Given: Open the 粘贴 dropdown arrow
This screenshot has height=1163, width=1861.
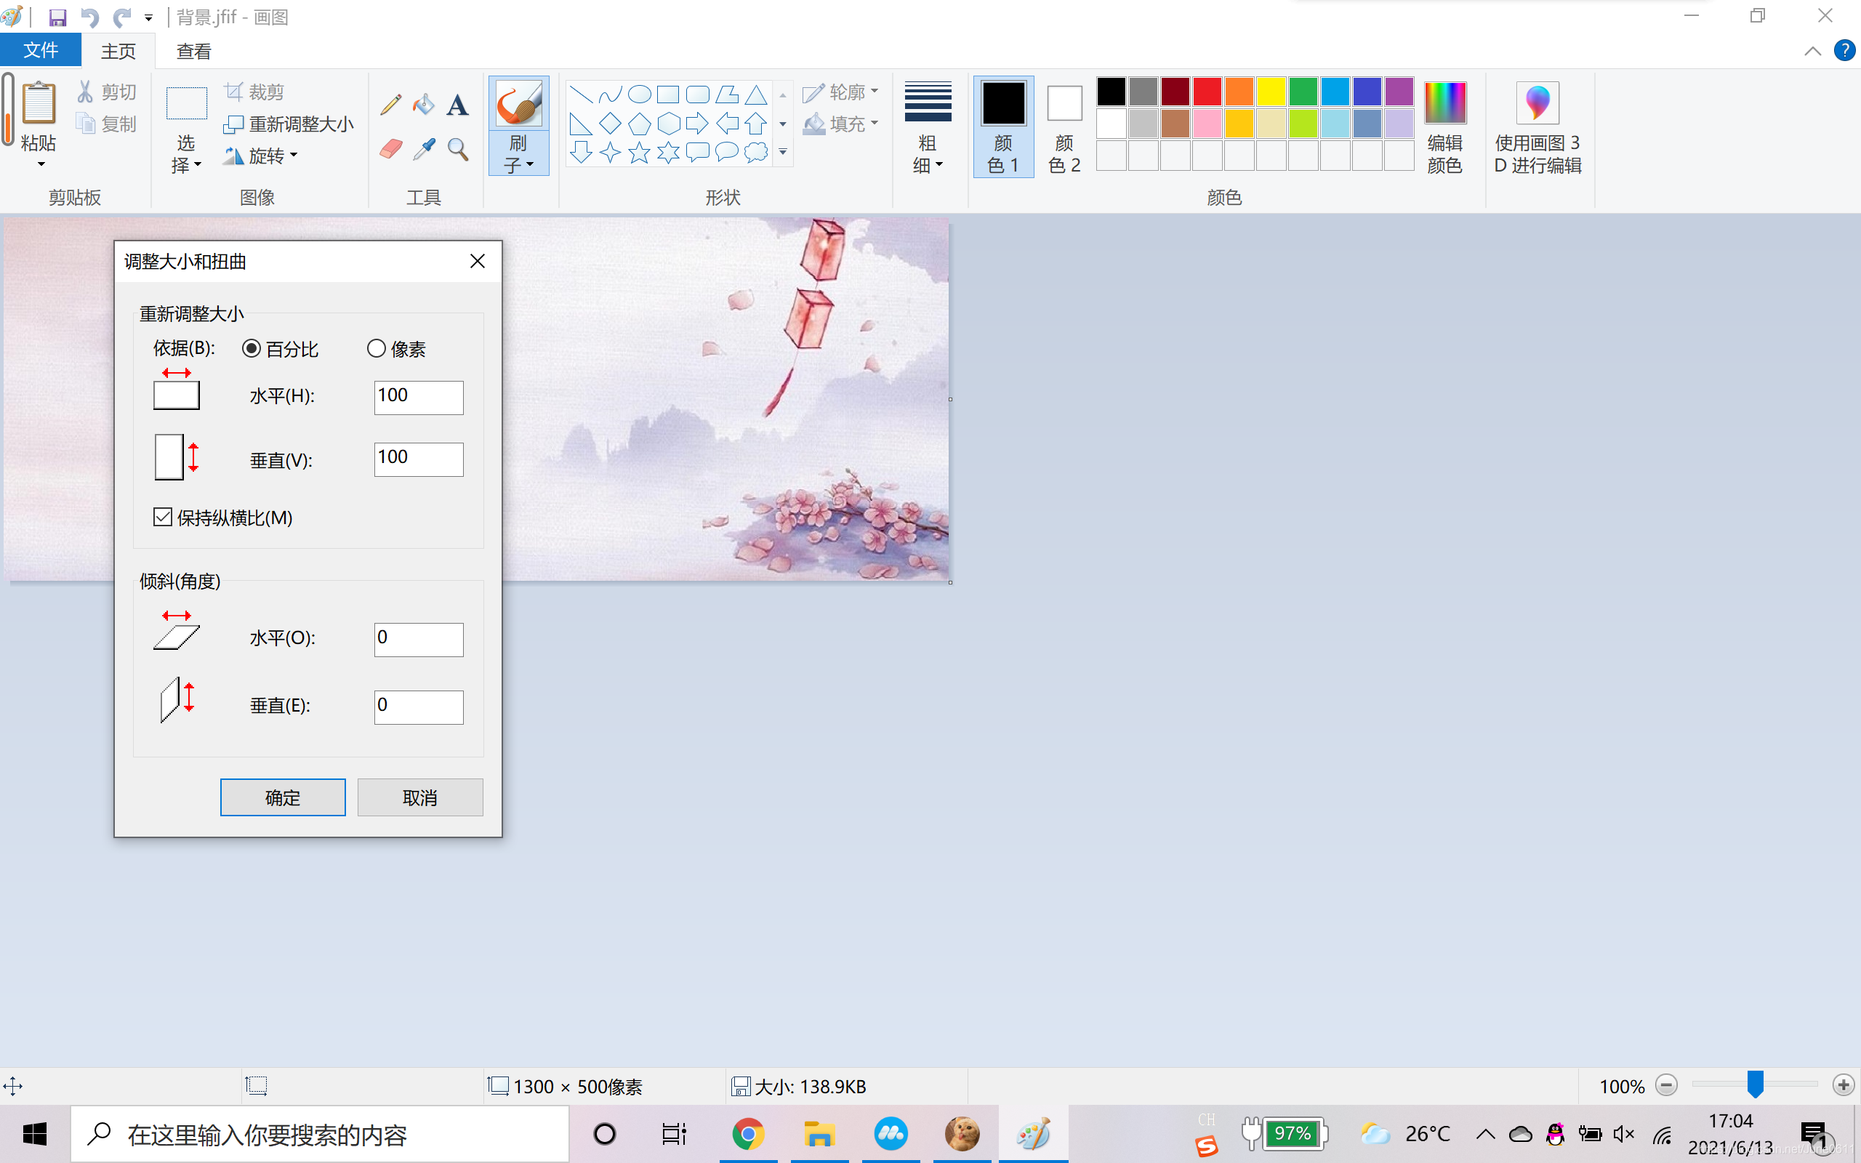Looking at the screenshot, I should pyautogui.click(x=41, y=164).
